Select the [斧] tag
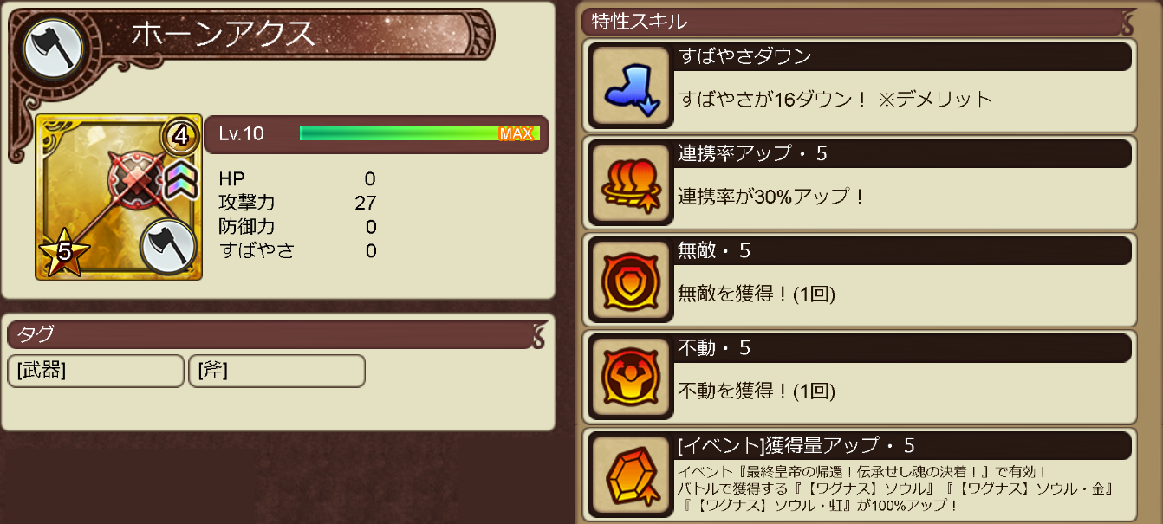The height and width of the screenshot is (524, 1163). [x=276, y=371]
